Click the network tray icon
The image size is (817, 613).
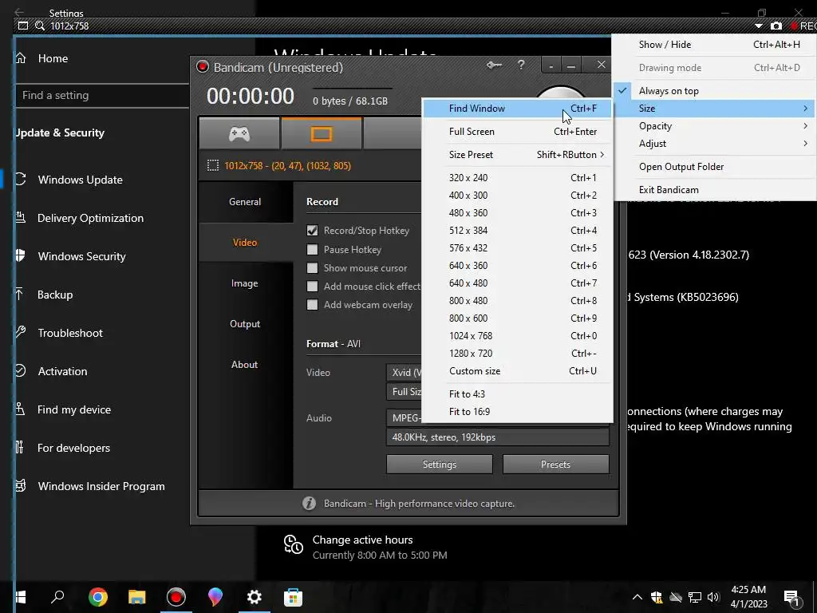pyautogui.click(x=695, y=597)
